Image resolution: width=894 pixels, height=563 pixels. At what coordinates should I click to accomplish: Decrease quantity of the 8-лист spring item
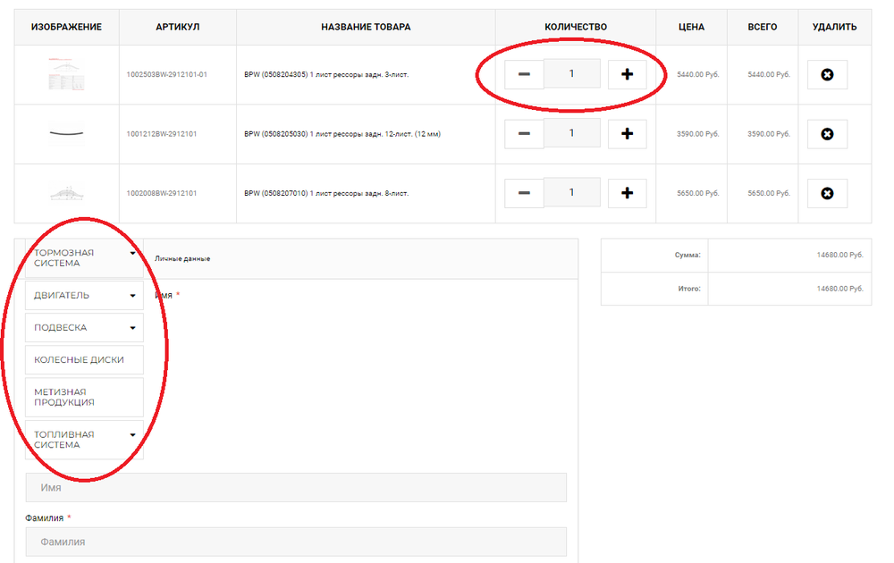[x=524, y=193]
